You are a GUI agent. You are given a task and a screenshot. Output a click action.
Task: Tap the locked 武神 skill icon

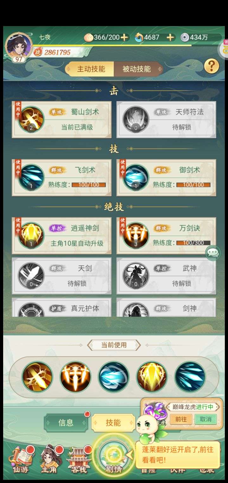136,276
